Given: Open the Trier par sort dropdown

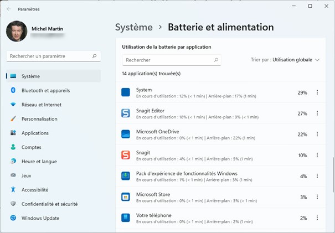Looking at the screenshot, I should click(285, 60).
